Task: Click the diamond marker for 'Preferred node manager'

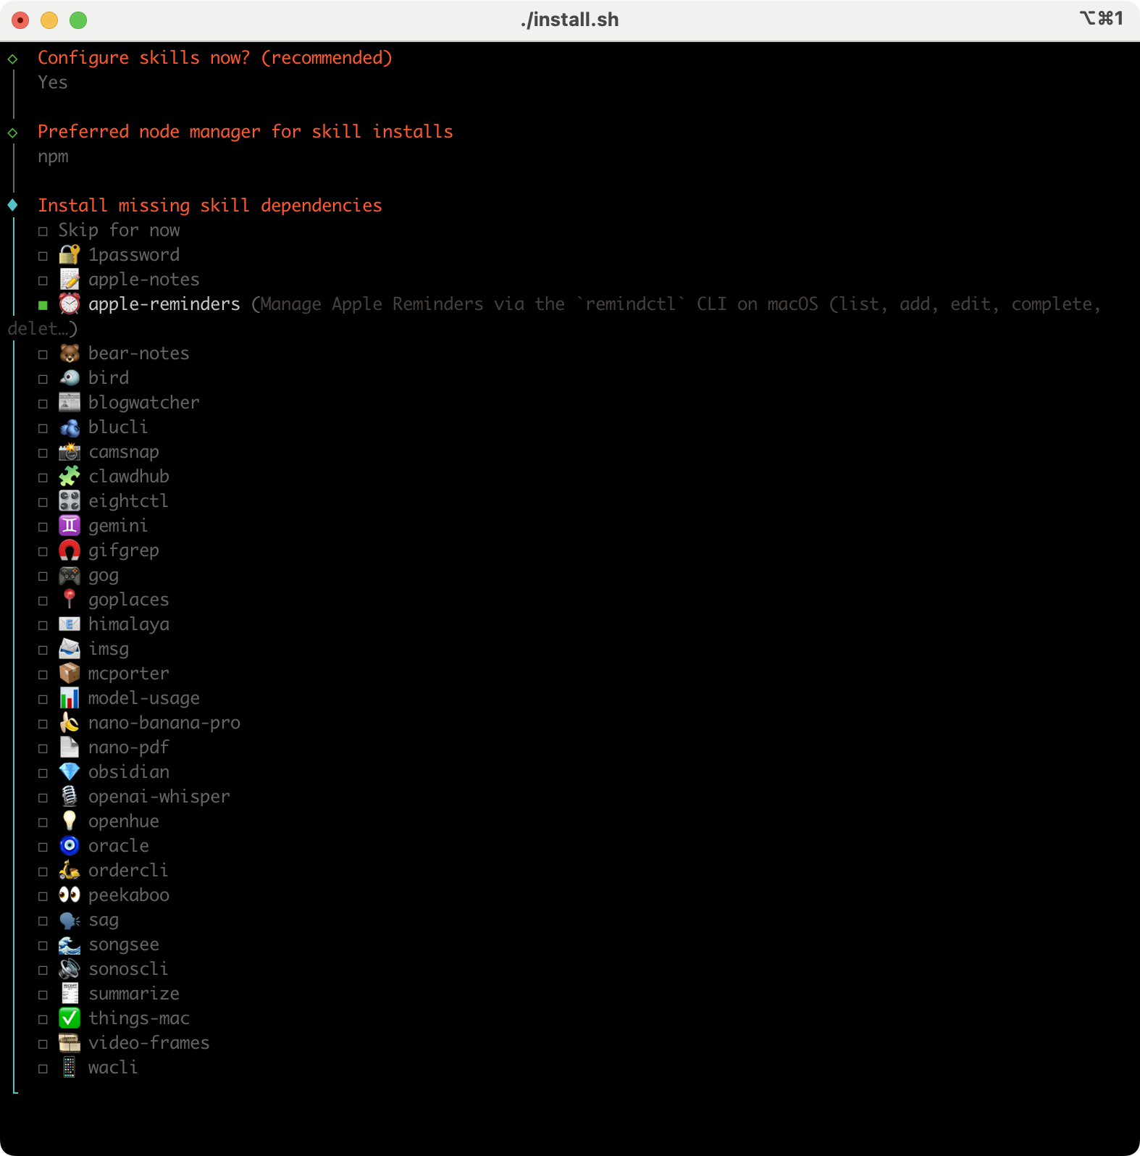Action: click(x=12, y=133)
